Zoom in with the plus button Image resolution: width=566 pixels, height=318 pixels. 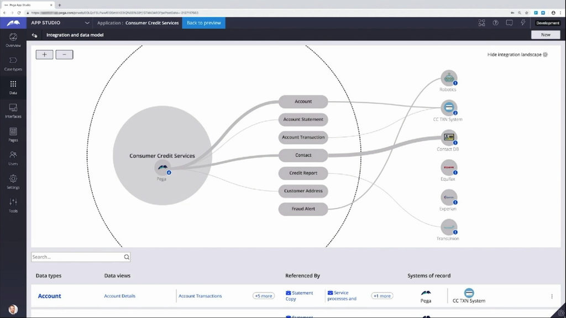click(44, 55)
